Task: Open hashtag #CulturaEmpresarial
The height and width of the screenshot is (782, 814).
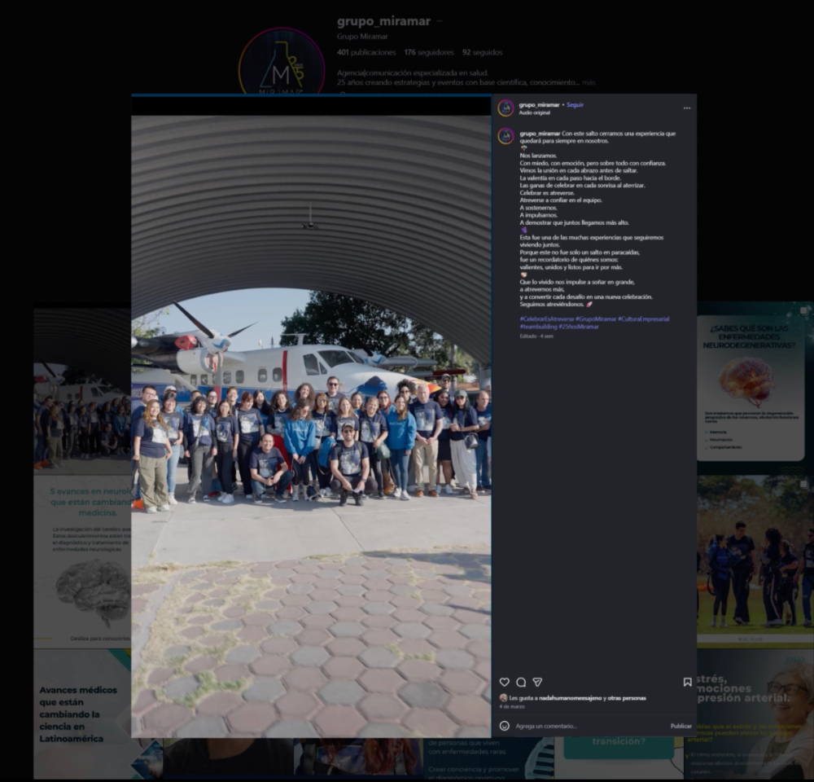Action: click(644, 319)
